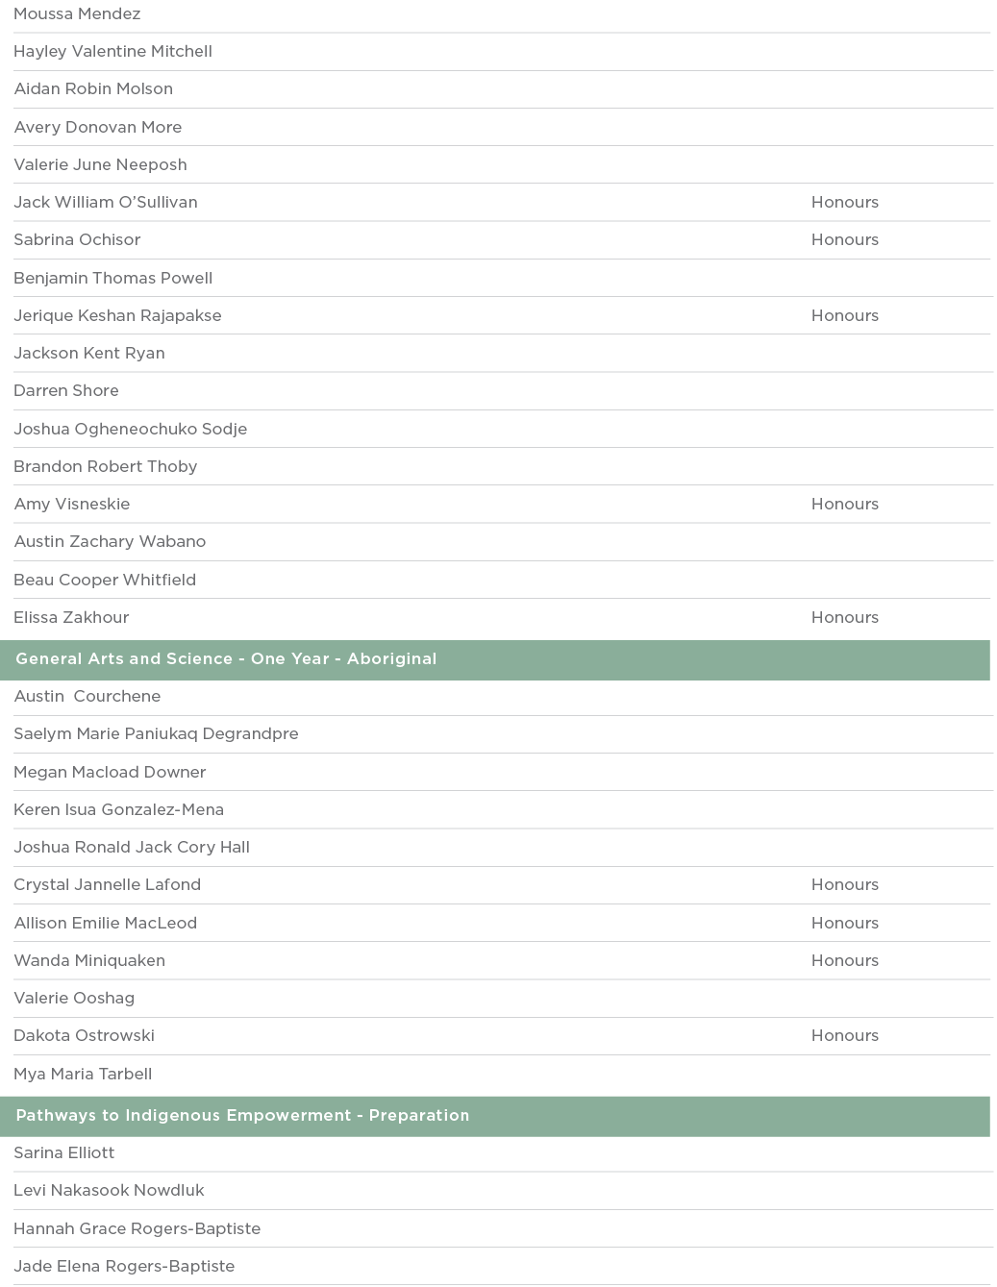Click Honours next to Wanda Miniquaken
The width and height of the screenshot is (997, 1287).
844,961
